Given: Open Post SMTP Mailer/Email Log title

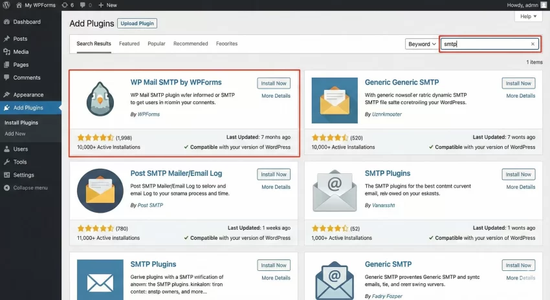Looking at the screenshot, I should click(176, 173).
